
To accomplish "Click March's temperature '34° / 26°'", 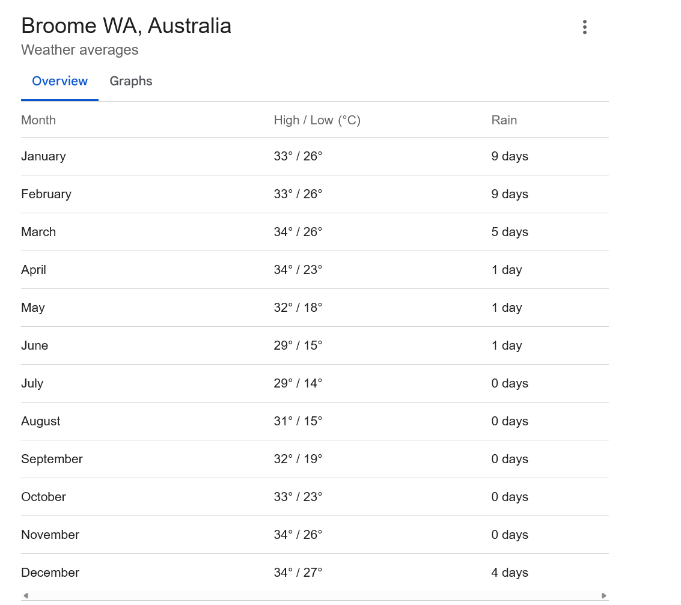I will tap(298, 232).
